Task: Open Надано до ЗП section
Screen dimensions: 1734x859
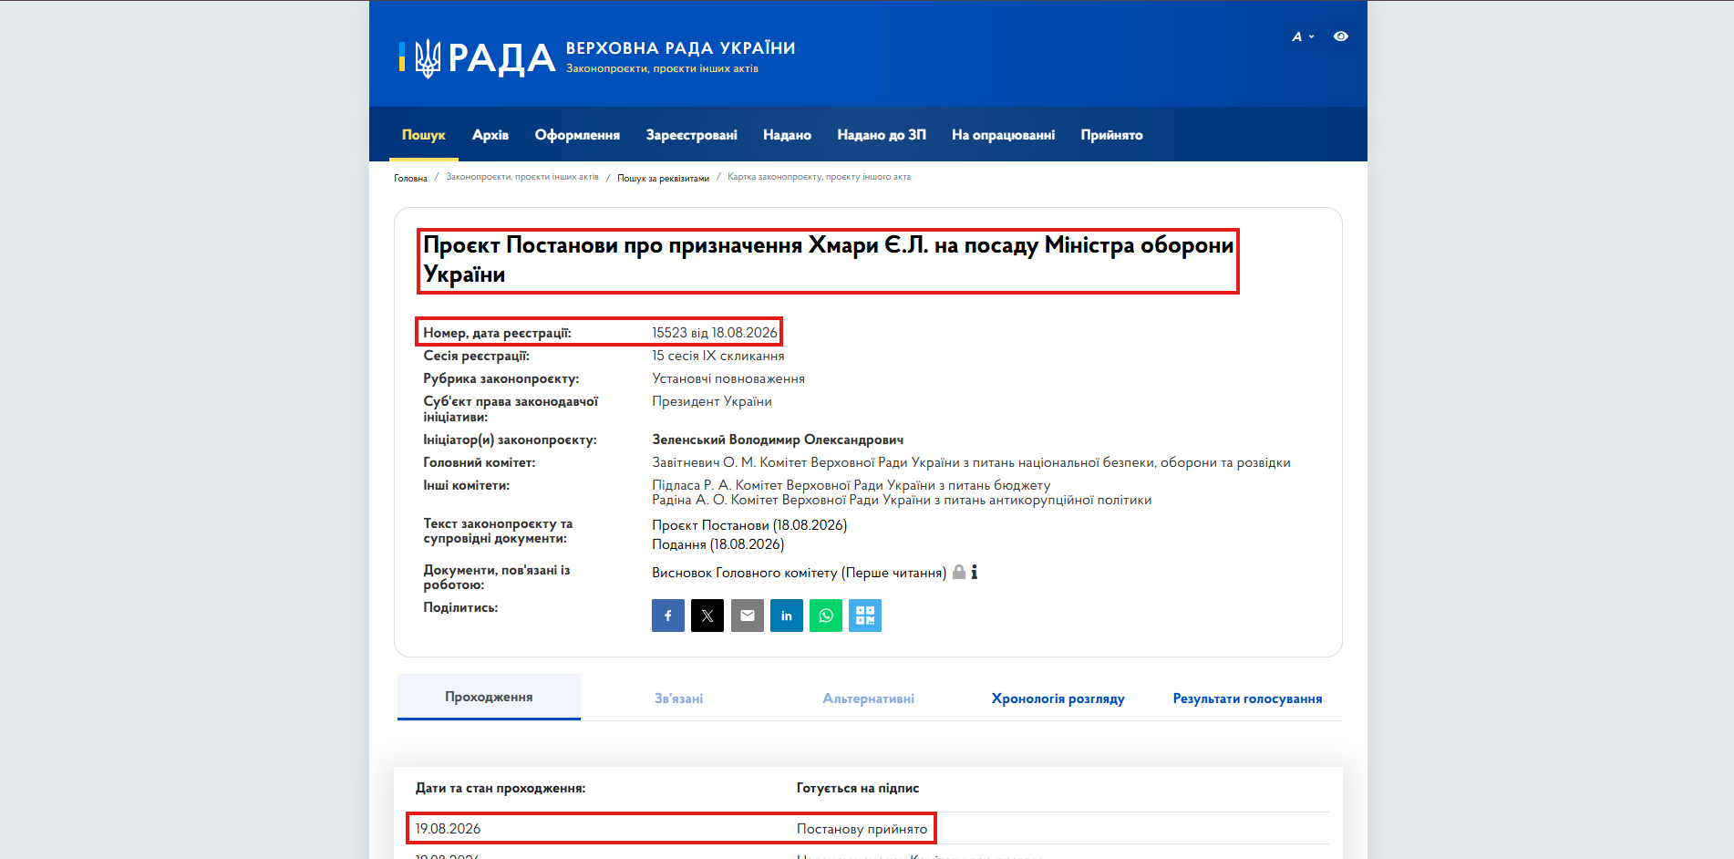Action: point(882,135)
